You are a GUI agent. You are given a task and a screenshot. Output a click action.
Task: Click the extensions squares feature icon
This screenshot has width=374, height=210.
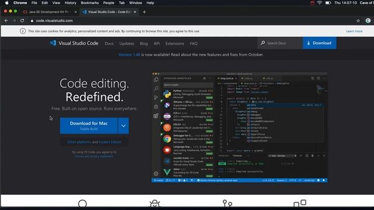tap(300, 203)
